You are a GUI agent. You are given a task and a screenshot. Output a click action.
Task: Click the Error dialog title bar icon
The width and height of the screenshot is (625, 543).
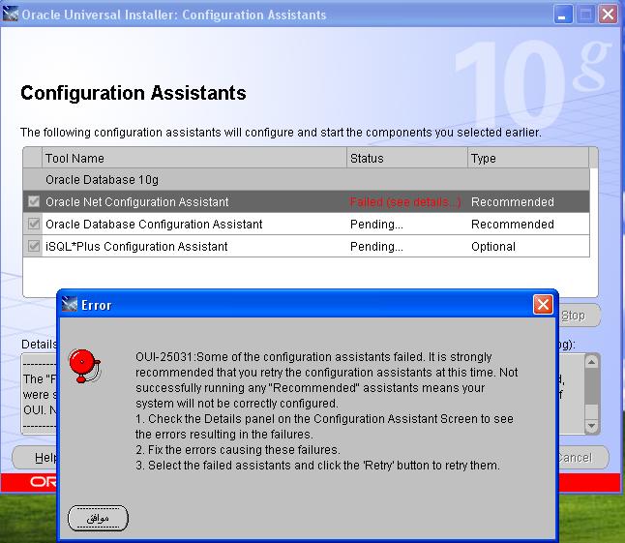[x=70, y=305]
